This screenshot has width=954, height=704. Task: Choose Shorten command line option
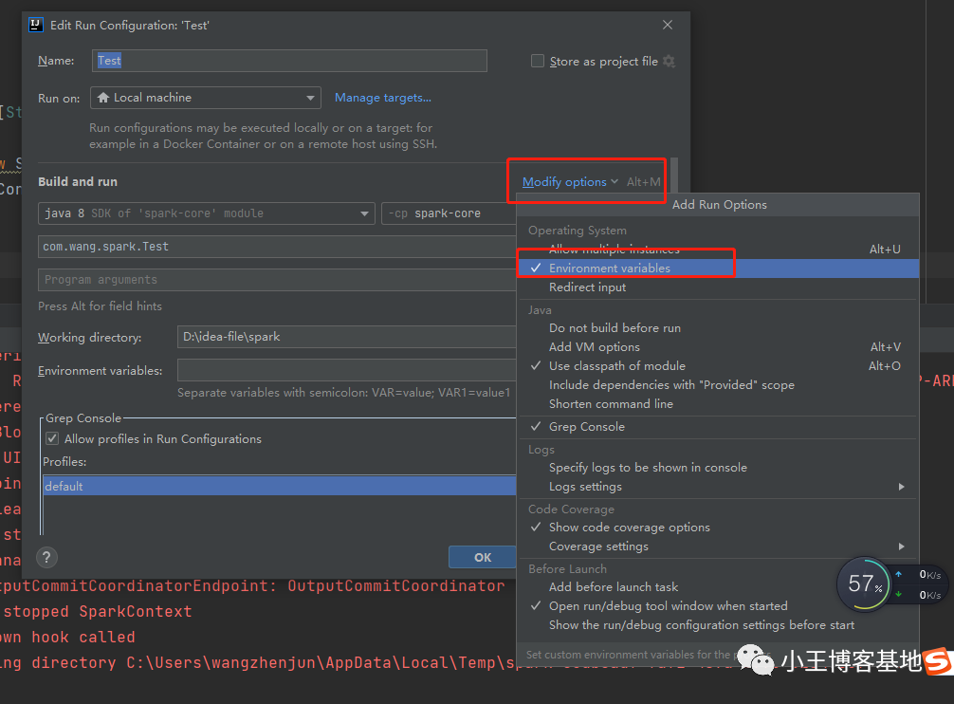(x=717, y=404)
